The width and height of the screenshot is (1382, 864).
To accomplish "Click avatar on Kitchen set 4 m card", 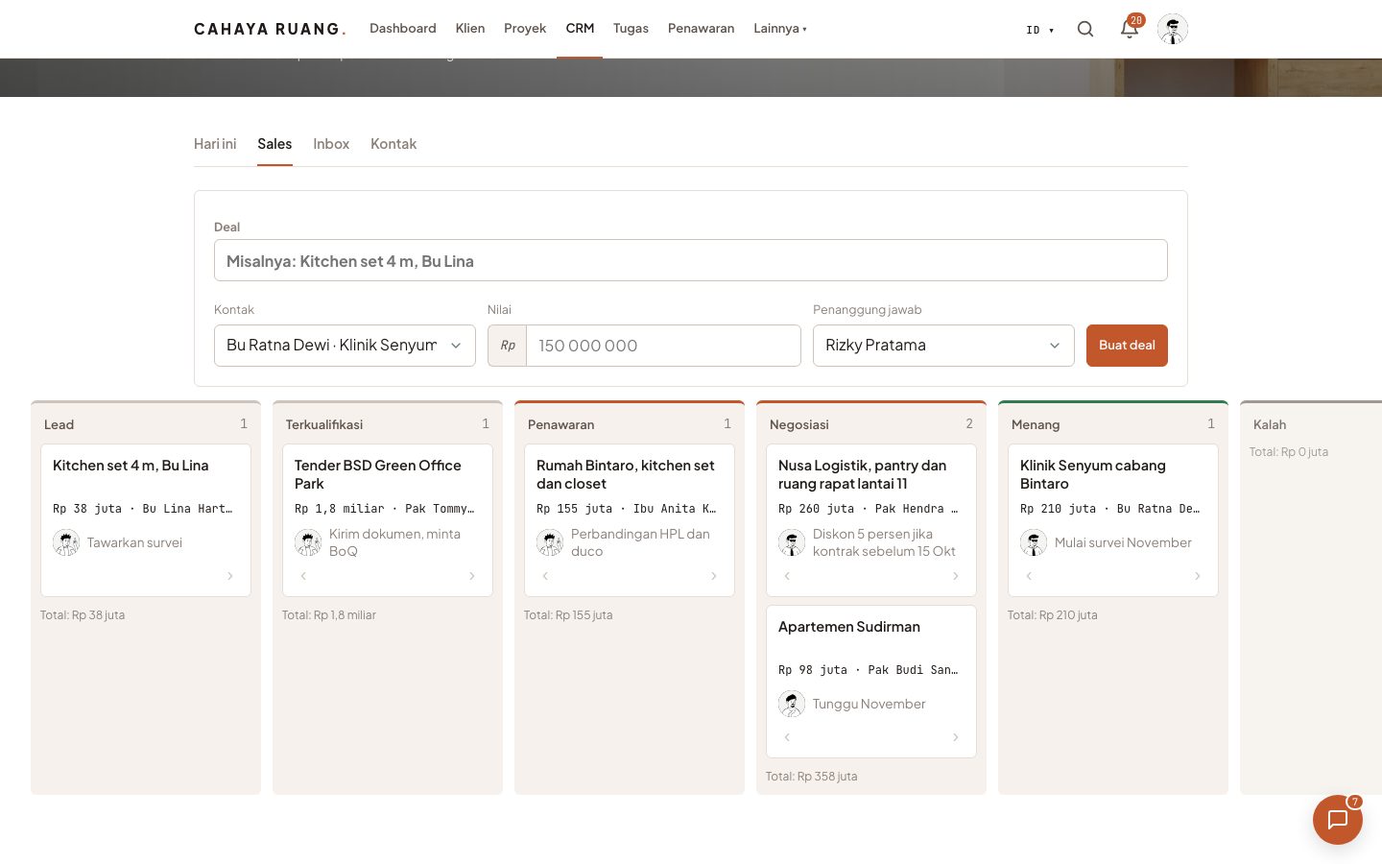I will pos(66,542).
